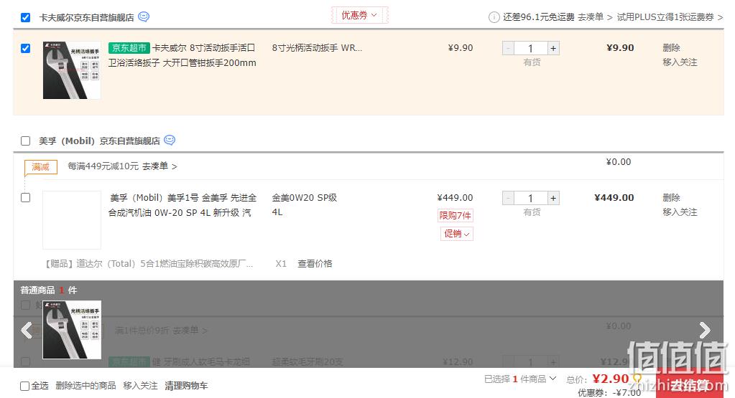Click bottom bar 移入关注 link
The width and height of the screenshot is (735, 398).
click(x=140, y=385)
